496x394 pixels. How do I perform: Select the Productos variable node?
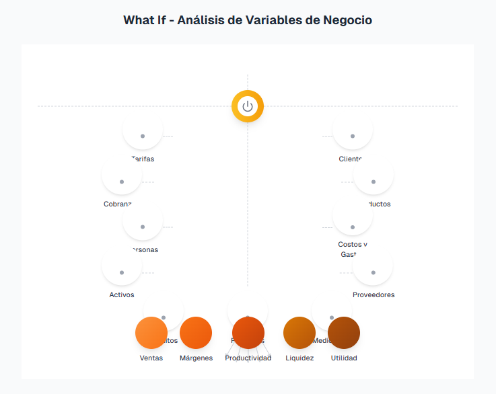click(374, 174)
